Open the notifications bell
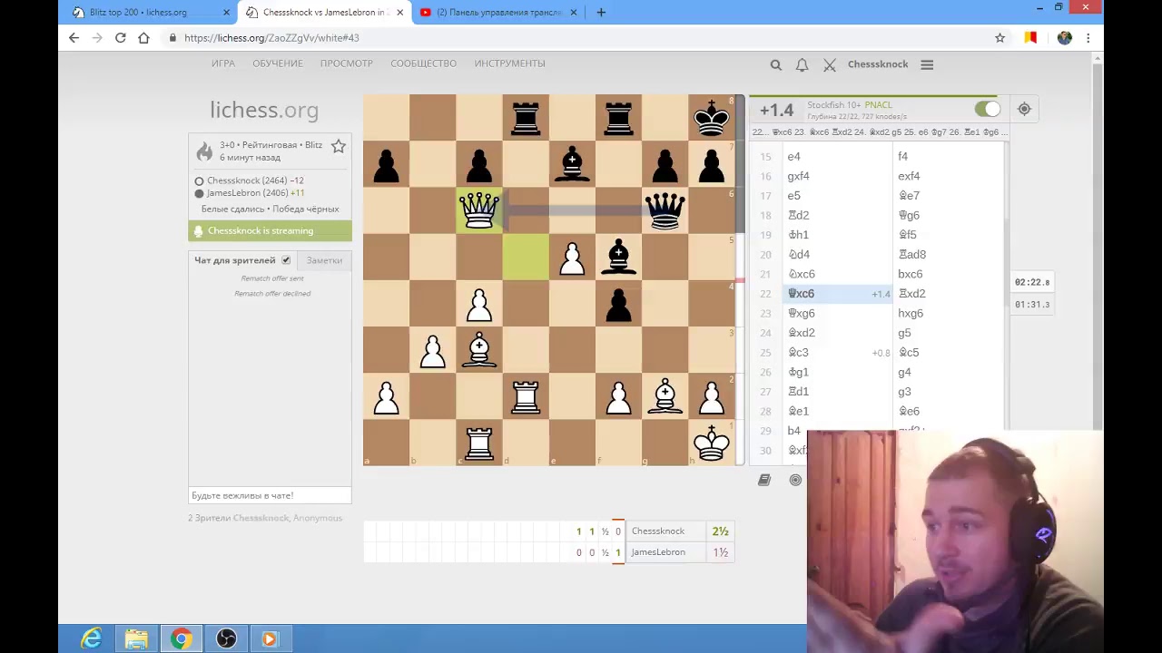Viewport: 1162px width, 653px height. point(802,64)
